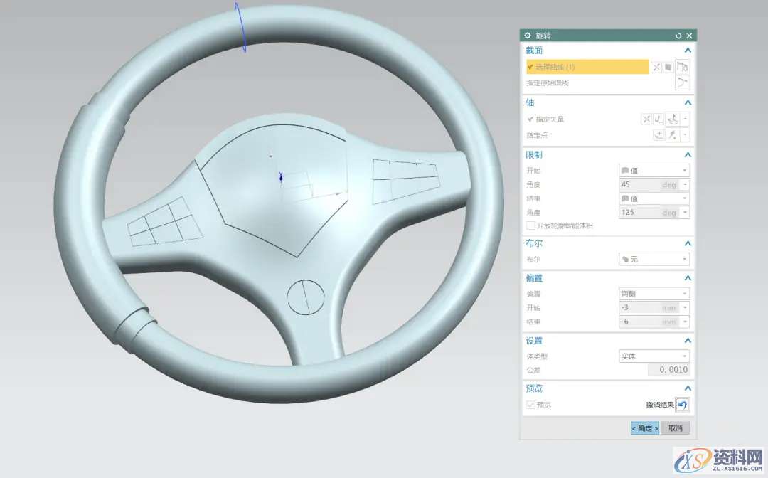The image size is (768, 478).
Task: Click the 取消 button
Action: point(675,428)
